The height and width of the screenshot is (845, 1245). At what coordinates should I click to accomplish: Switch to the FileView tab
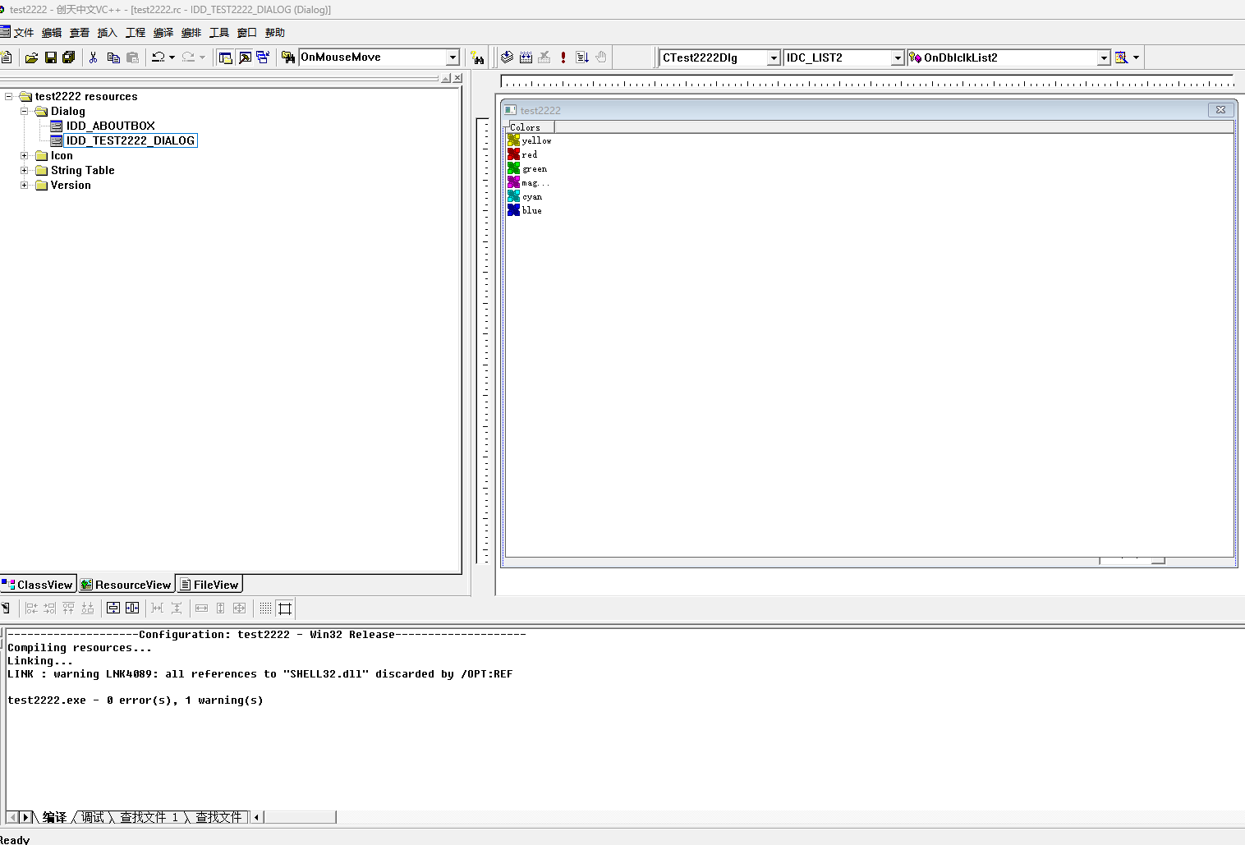(209, 585)
